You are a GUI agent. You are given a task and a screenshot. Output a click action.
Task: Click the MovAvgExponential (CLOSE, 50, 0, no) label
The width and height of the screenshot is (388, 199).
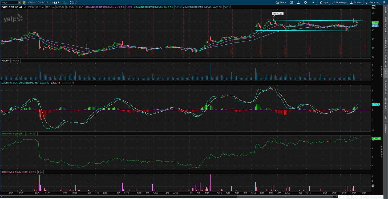(x=202, y=7)
